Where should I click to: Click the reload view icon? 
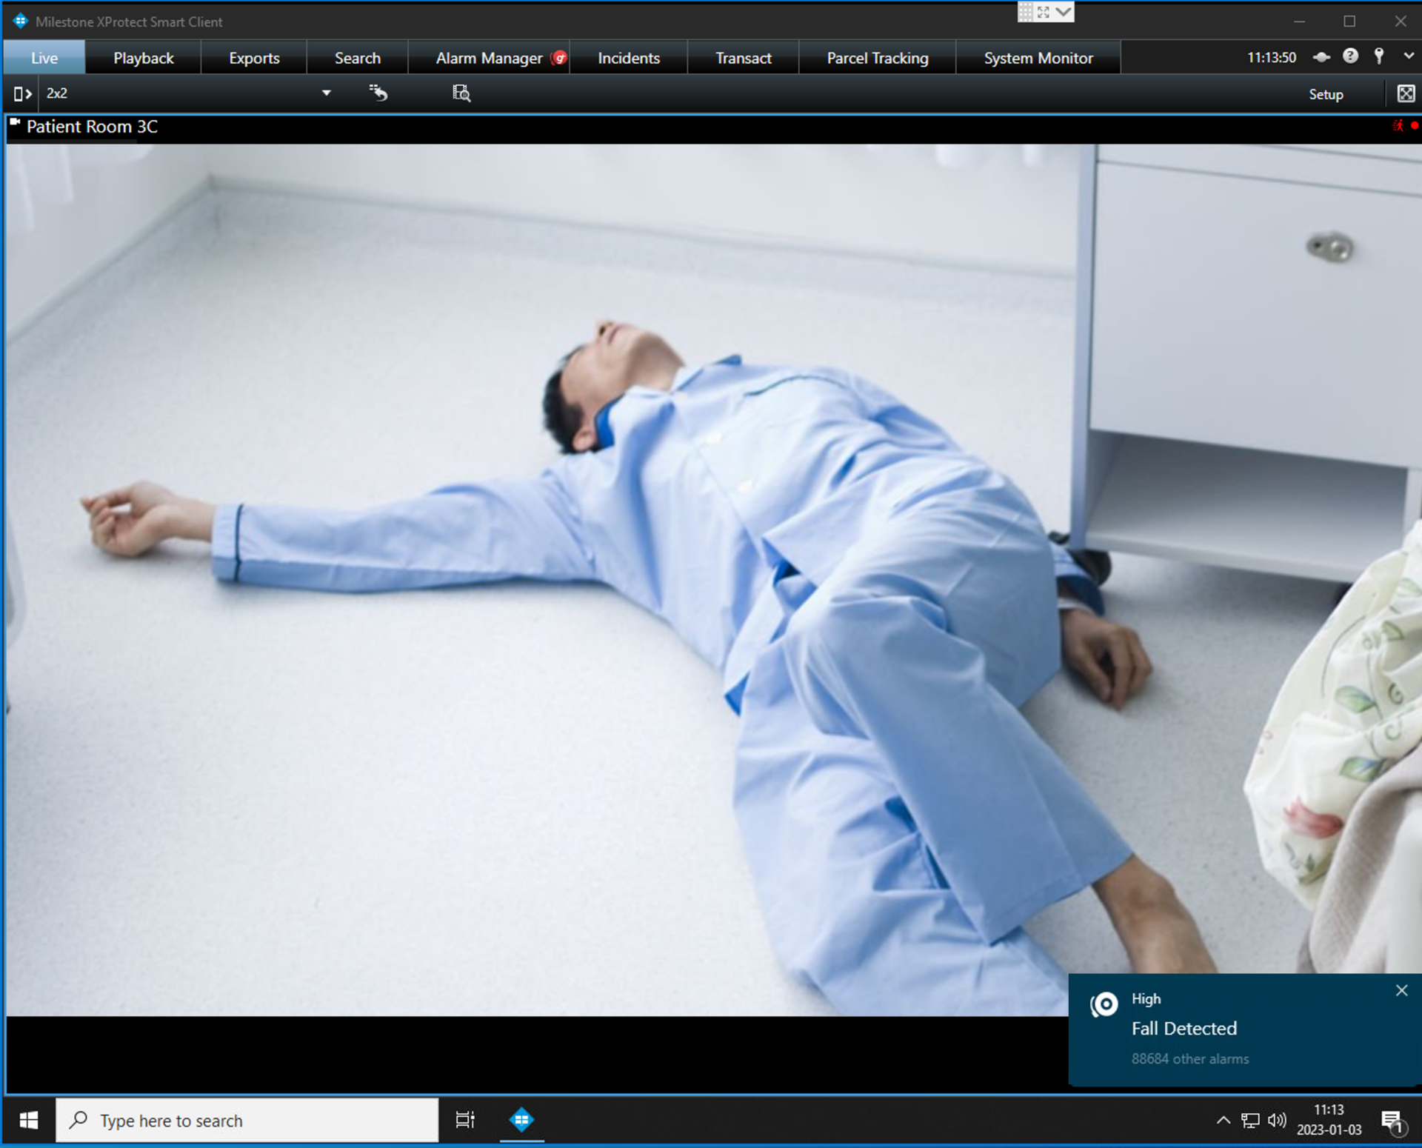click(378, 93)
